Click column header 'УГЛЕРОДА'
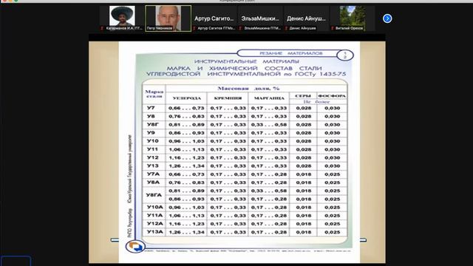The height and width of the screenshot is (266, 473). [x=187, y=98]
